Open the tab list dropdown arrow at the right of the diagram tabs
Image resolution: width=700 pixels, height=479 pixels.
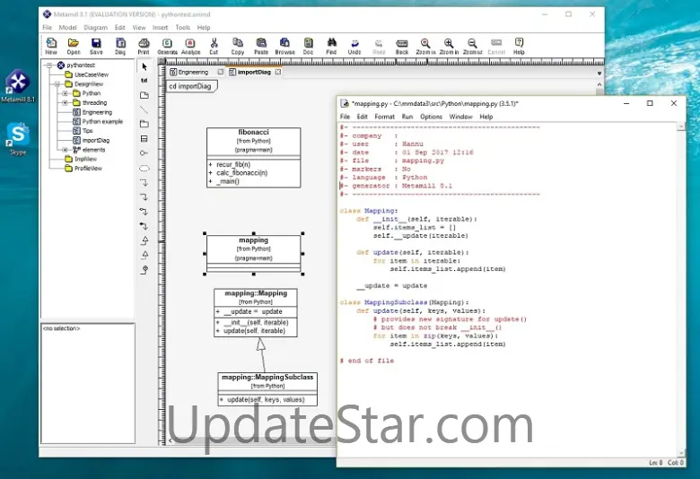(599, 74)
